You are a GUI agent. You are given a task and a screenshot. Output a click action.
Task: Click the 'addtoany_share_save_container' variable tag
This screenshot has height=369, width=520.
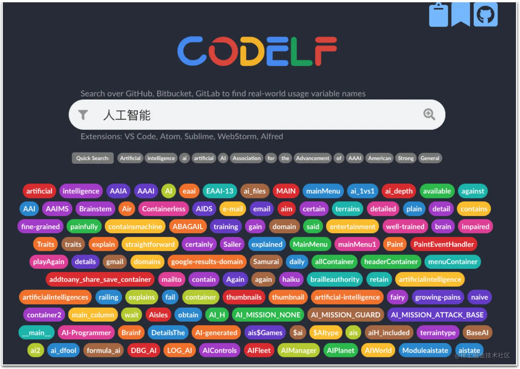point(100,280)
